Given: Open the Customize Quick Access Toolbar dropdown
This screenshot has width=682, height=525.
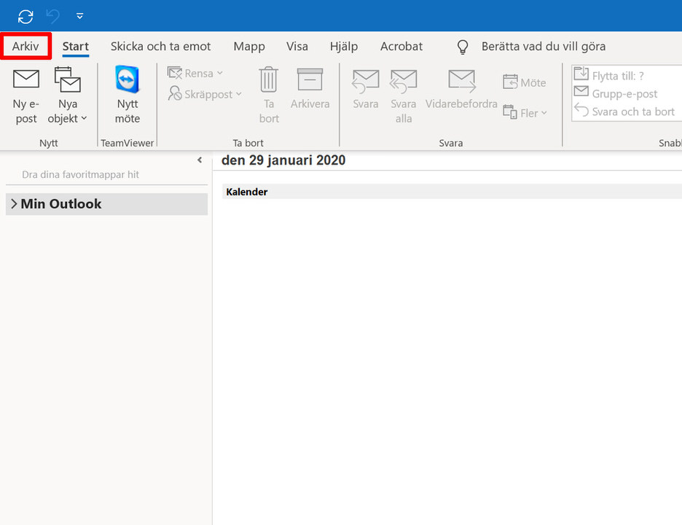Looking at the screenshot, I should pos(79,17).
